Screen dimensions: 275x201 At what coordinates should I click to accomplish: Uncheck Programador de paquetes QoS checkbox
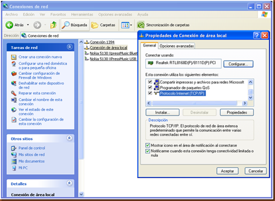(x=150, y=87)
